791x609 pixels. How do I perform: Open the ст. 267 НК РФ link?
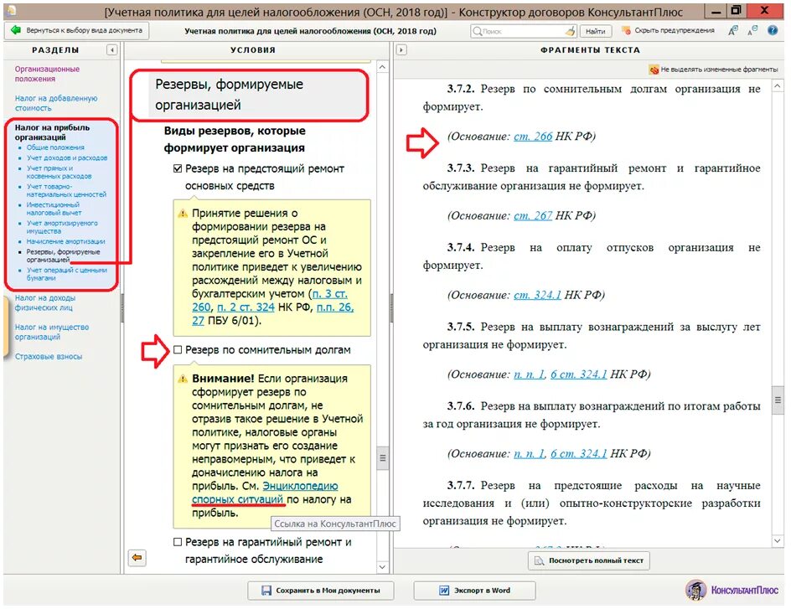tap(533, 216)
